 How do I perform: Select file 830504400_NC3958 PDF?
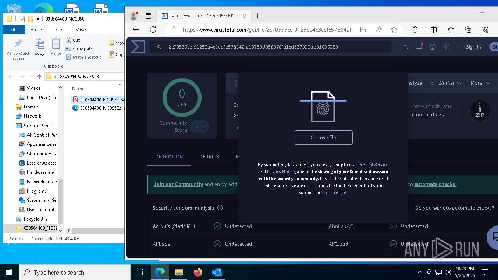98,100
